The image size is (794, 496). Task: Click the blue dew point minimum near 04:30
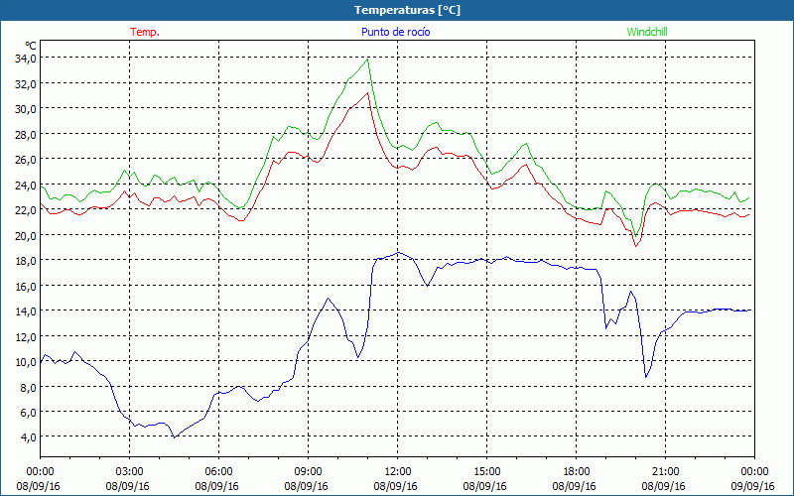pyautogui.click(x=175, y=436)
